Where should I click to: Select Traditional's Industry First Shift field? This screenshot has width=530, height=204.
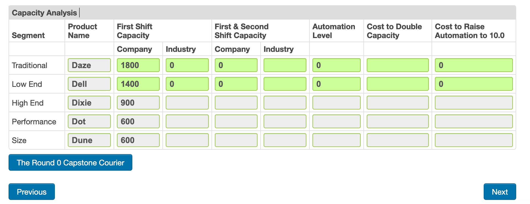click(x=187, y=65)
